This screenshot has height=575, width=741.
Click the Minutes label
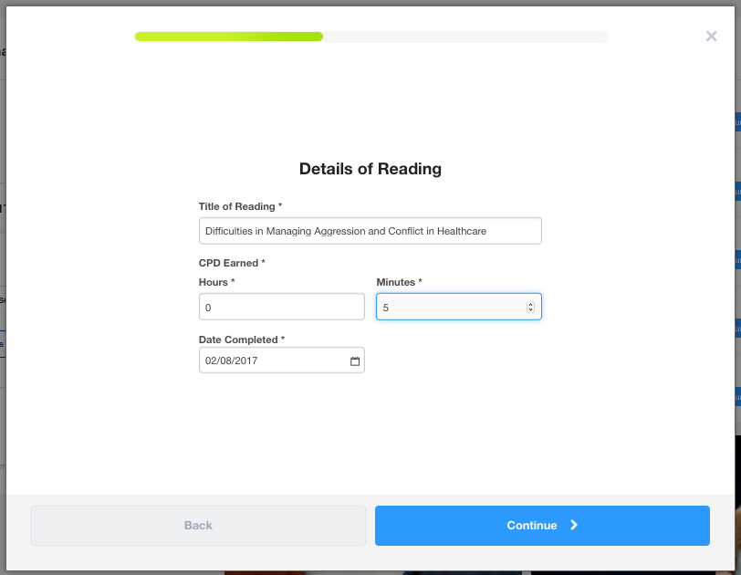[x=399, y=282]
